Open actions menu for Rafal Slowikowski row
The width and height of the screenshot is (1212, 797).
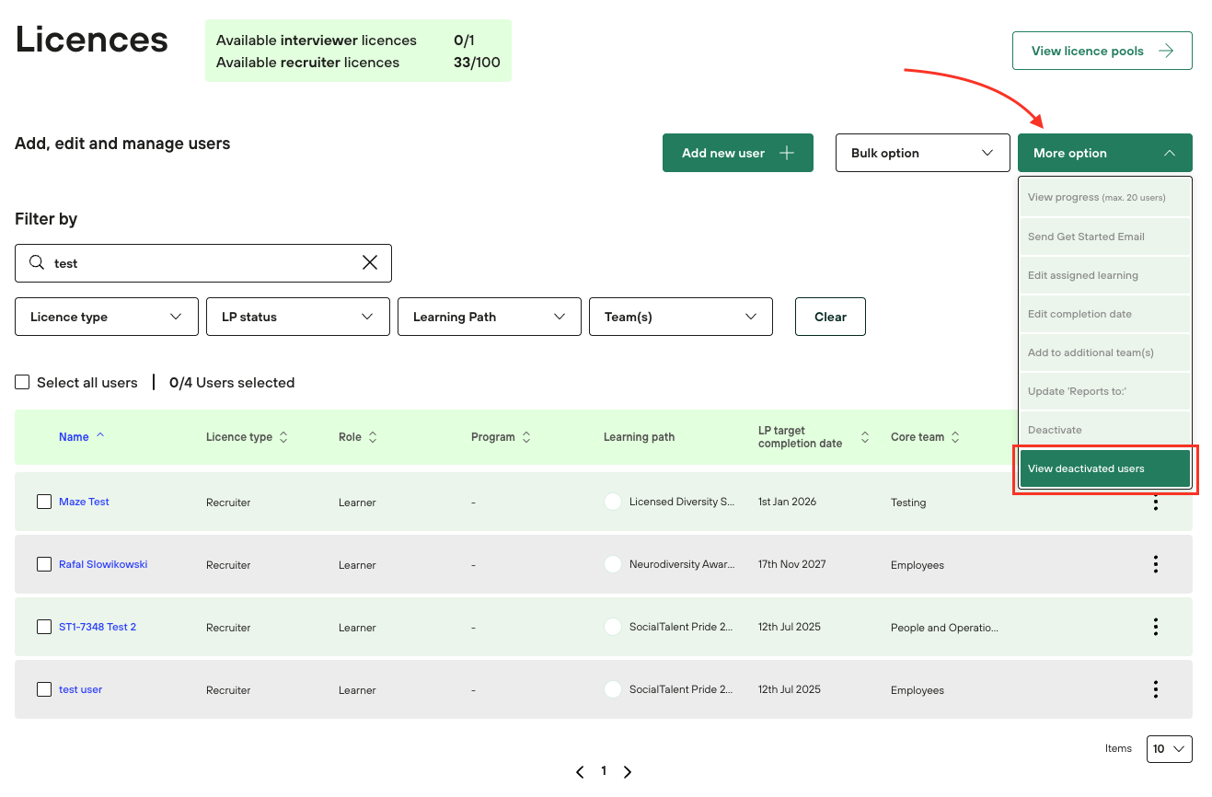pos(1155,564)
